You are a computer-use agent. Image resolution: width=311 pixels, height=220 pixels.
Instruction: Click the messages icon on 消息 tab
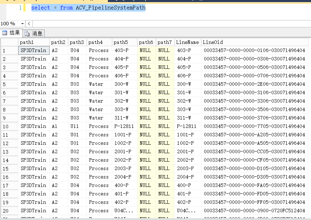pyautogui.click(x=27, y=33)
